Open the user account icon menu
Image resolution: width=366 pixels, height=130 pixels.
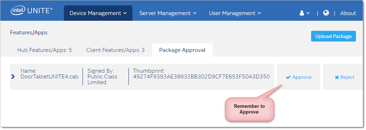(x=302, y=13)
